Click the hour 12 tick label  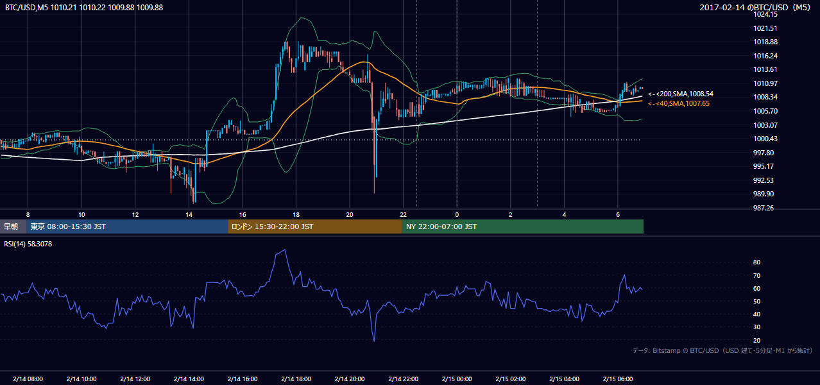[x=135, y=214]
